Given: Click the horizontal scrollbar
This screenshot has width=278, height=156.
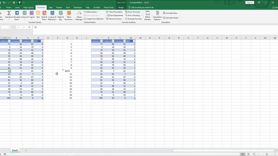Looking at the screenshot, I should [223, 150].
